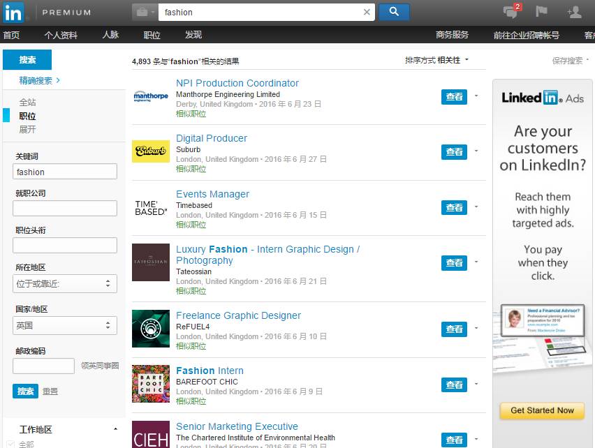The width and height of the screenshot is (595, 448).
Task: Collapse the 工作地区 section
Action: point(115,429)
